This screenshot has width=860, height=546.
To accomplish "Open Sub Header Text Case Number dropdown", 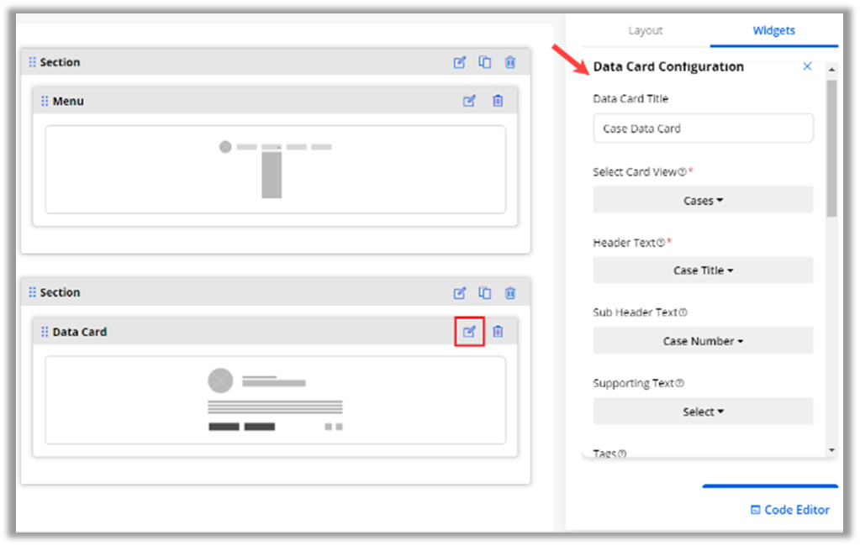I will 703,341.
